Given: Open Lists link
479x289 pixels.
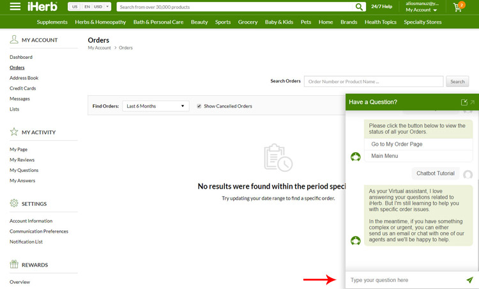Looking at the screenshot, I should [14, 109].
